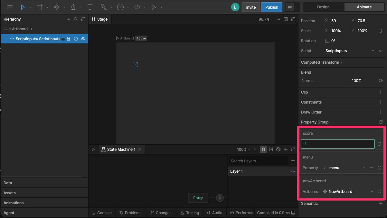
Task: Select the Stage tab
Action: pos(100,19)
